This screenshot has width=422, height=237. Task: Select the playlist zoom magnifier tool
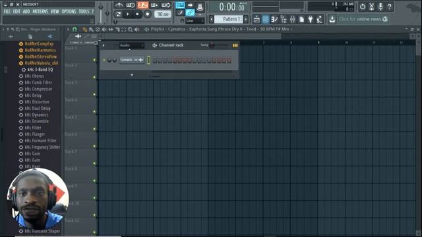point(131,29)
